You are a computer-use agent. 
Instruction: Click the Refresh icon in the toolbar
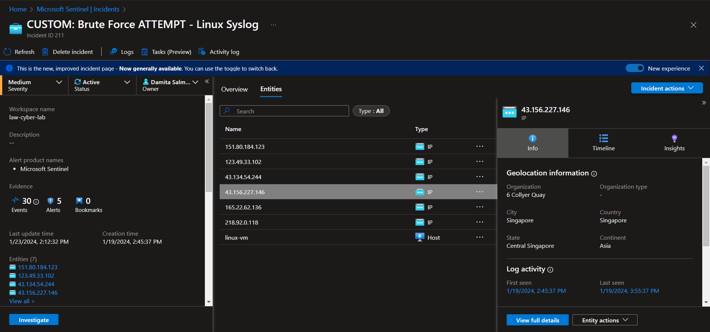[x=7, y=52]
